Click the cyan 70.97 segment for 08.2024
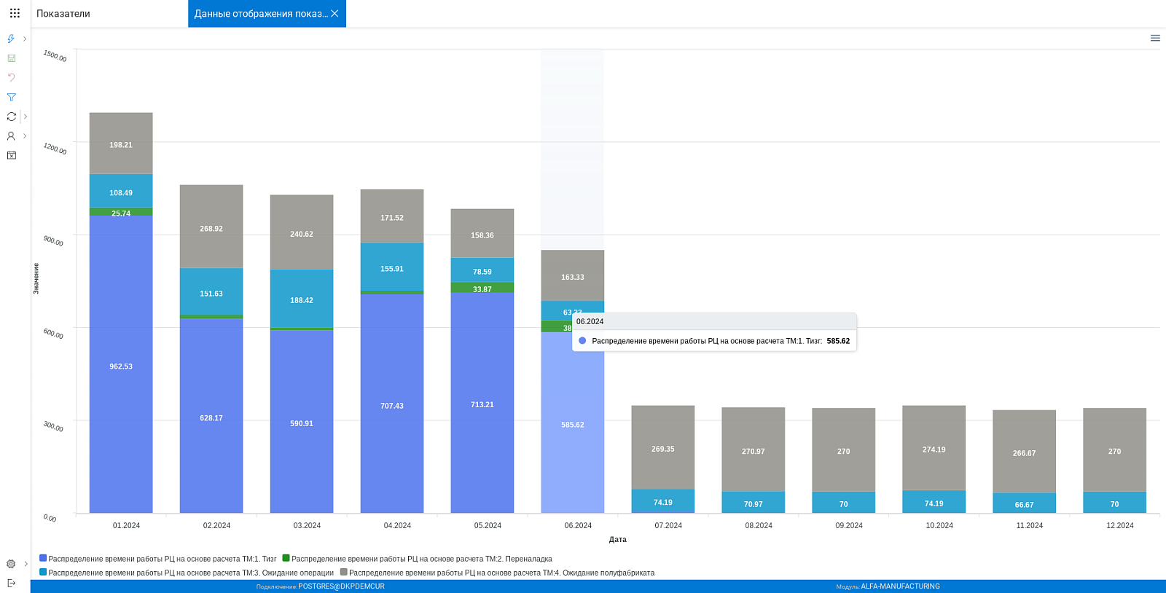Image resolution: width=1166 pixels, height=593 pixels. click(754, 503)
